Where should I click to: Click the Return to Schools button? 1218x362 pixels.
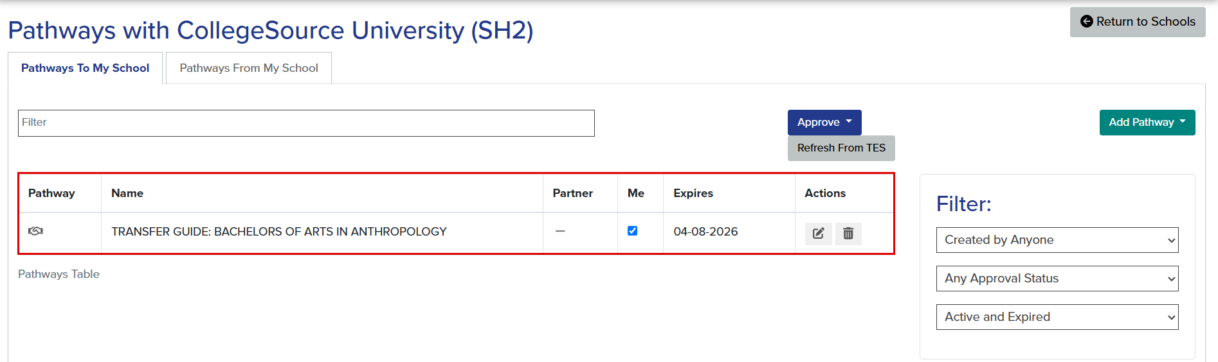point(1138,22)
